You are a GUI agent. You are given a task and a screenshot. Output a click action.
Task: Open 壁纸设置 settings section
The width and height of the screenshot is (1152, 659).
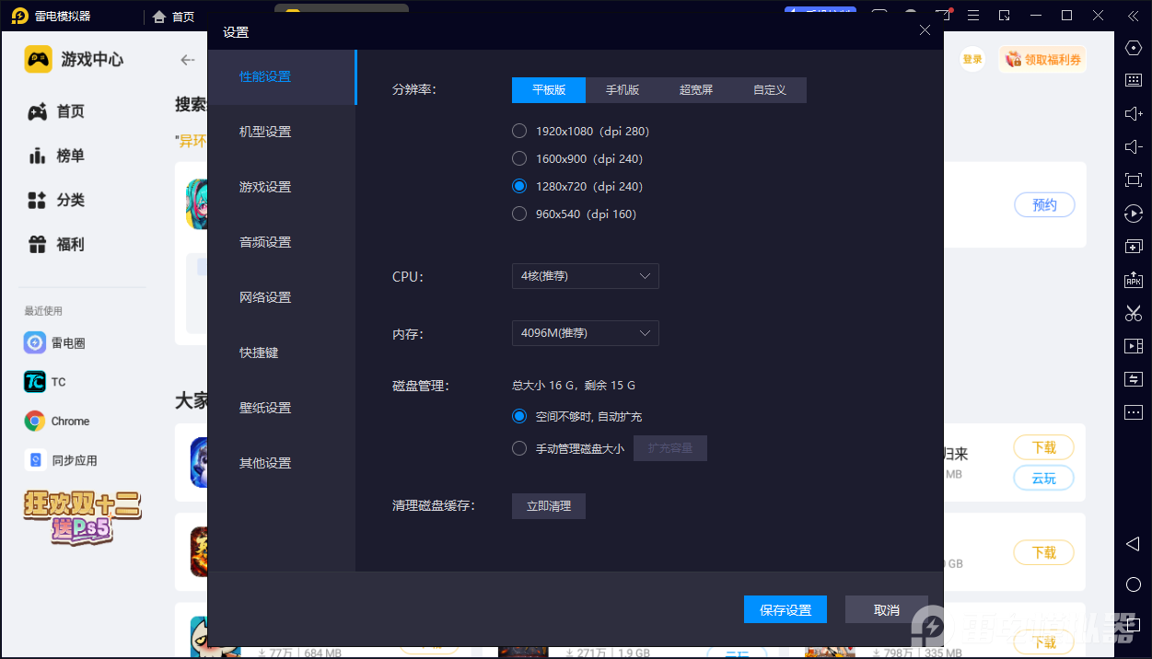coord(282,408)
